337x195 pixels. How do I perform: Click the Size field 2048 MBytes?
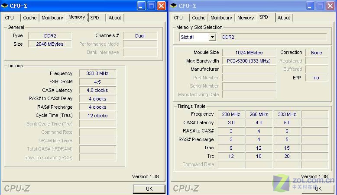tap(50, 44)
